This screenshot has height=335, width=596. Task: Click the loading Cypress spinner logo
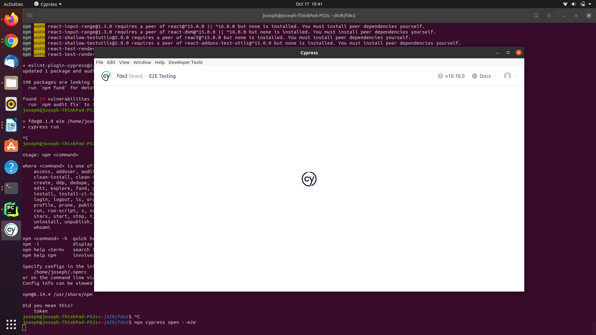coord(309,179)
